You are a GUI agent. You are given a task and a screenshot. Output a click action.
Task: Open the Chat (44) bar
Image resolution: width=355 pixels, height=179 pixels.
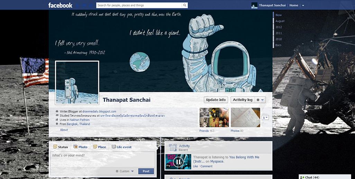click(x=325, y=177)
